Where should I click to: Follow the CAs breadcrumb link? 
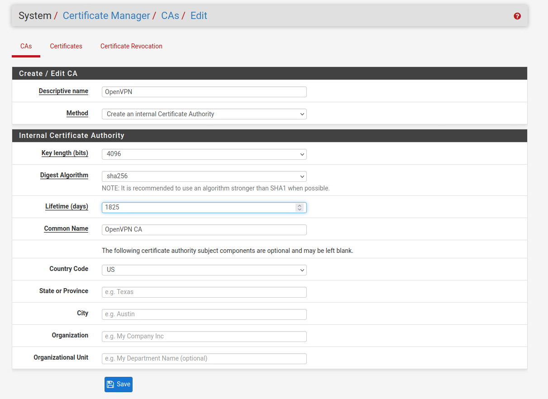[170, 15]
